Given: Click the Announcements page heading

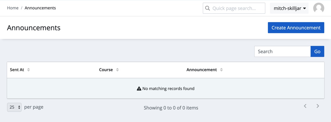Looking at the screenshot, I should coord(34,28).
